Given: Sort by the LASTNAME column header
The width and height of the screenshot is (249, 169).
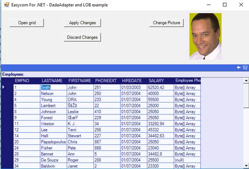Looking at the screenshot, I should point(52,81).
